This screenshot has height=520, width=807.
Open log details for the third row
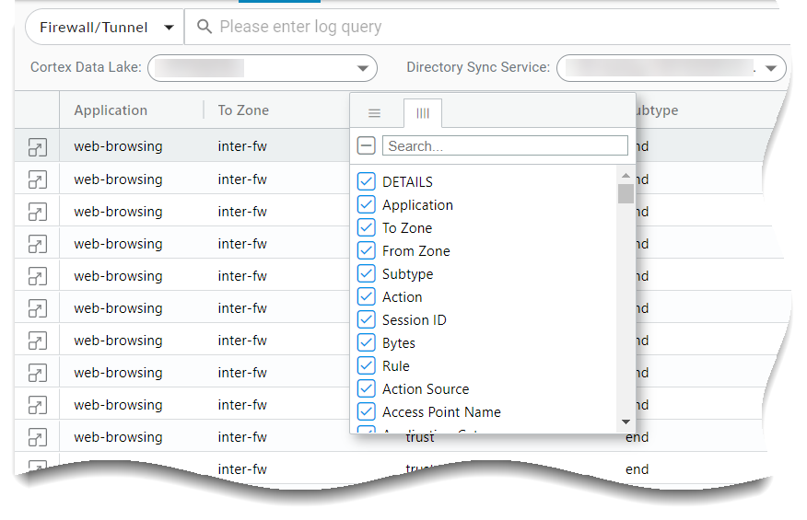(37, 212)
